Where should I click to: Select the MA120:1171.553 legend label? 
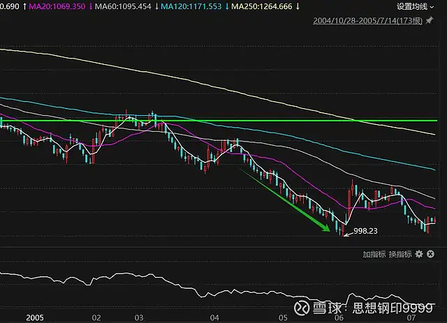[191, 6]
